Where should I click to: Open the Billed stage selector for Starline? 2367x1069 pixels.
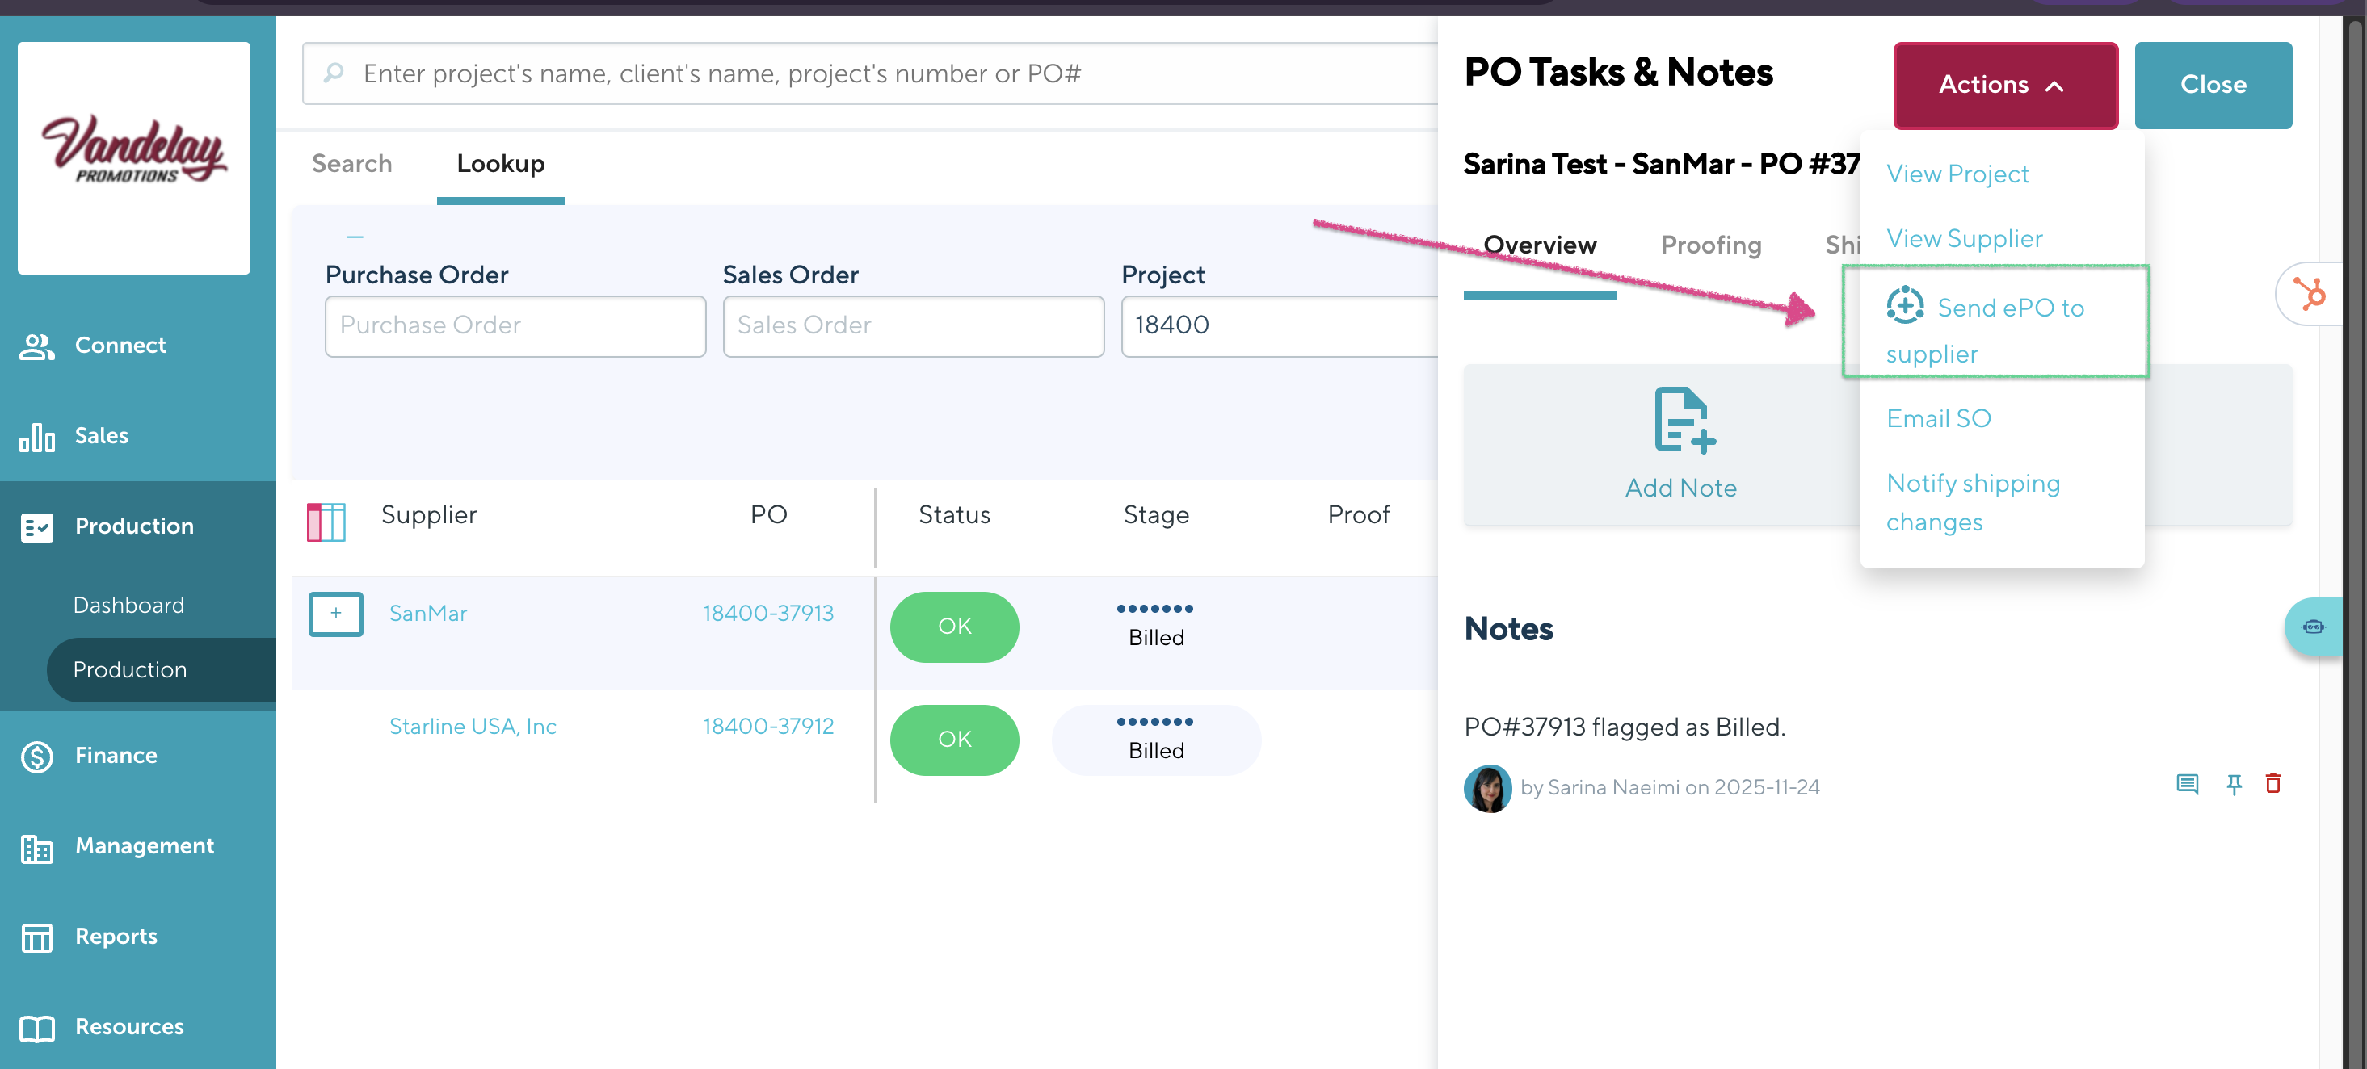click(x=1155, y=740)
